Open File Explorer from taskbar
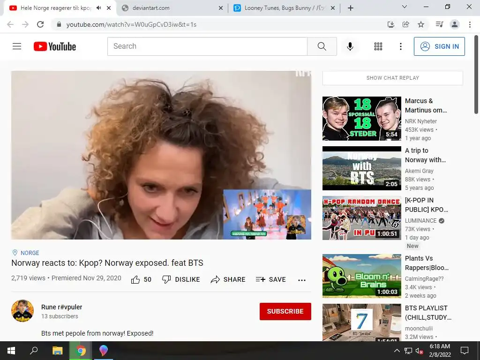The image size is (480, 360). click(57, 351)
